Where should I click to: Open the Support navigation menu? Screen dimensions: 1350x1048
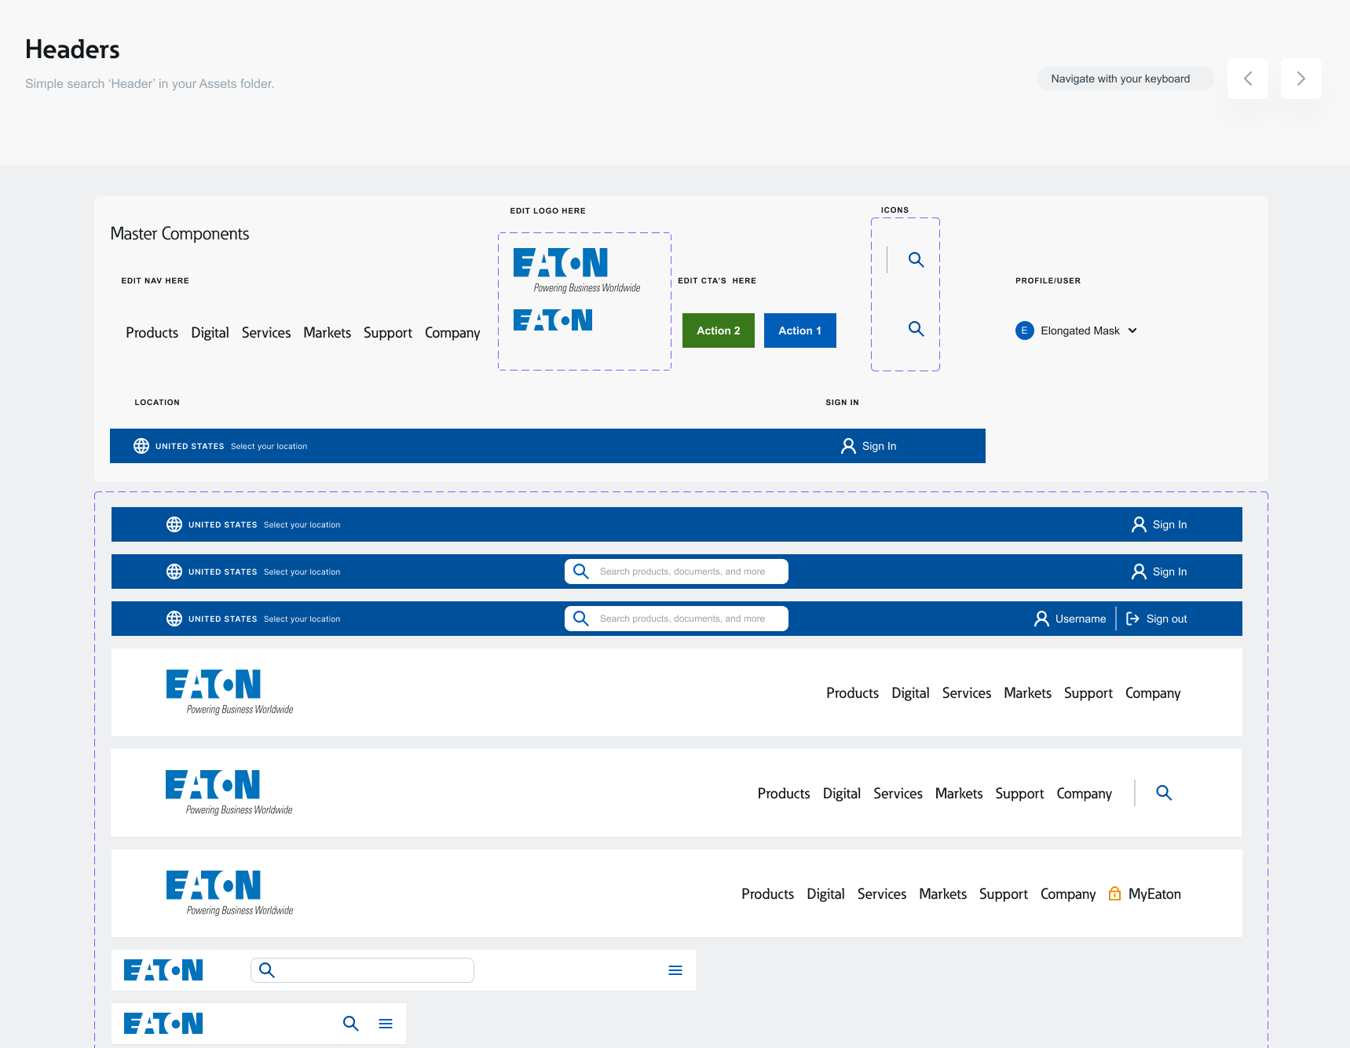(388, 332)
